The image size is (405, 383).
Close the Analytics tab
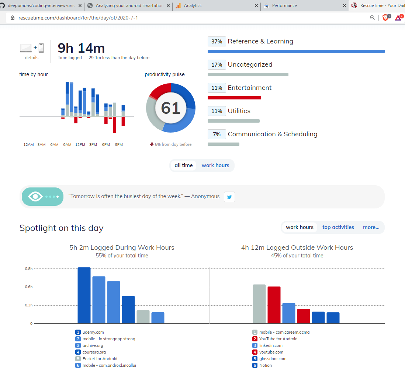256,6
